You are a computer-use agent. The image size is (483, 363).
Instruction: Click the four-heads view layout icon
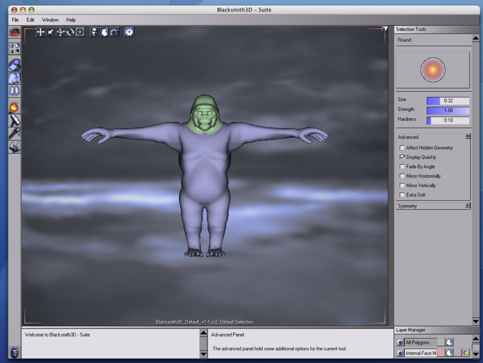click(15, 48)
